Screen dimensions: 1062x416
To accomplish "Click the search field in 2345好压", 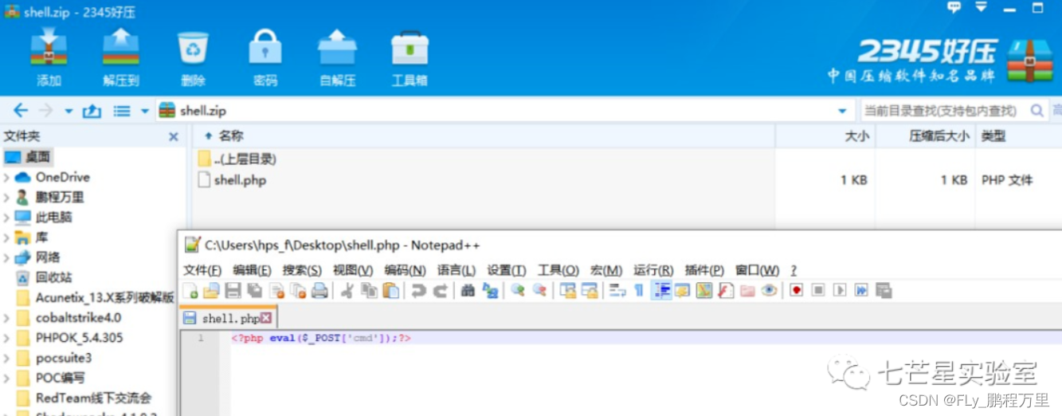I will 943,111.
